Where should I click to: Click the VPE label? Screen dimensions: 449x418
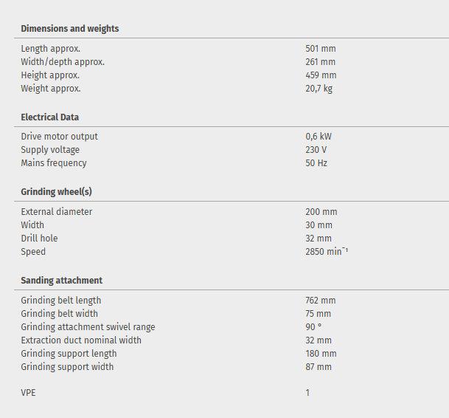pos(28,393)
